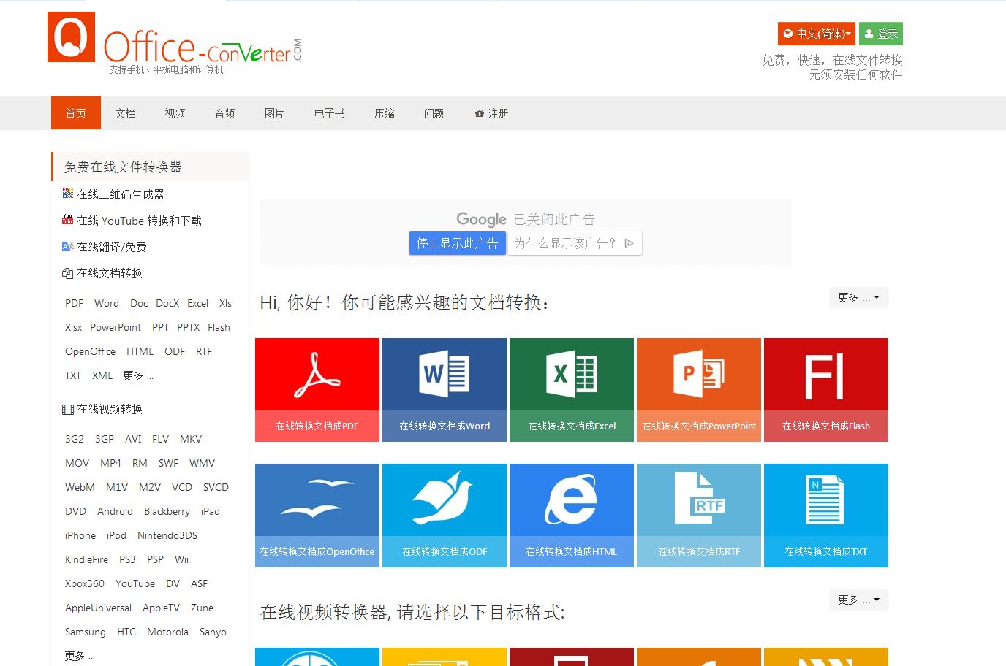Open 在线二维码生成器 link

[x=121, y=194]
